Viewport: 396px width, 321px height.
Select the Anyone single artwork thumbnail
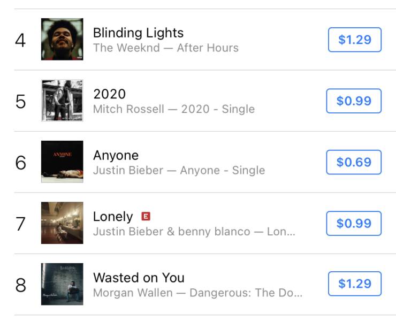click(x=62, y=162)
